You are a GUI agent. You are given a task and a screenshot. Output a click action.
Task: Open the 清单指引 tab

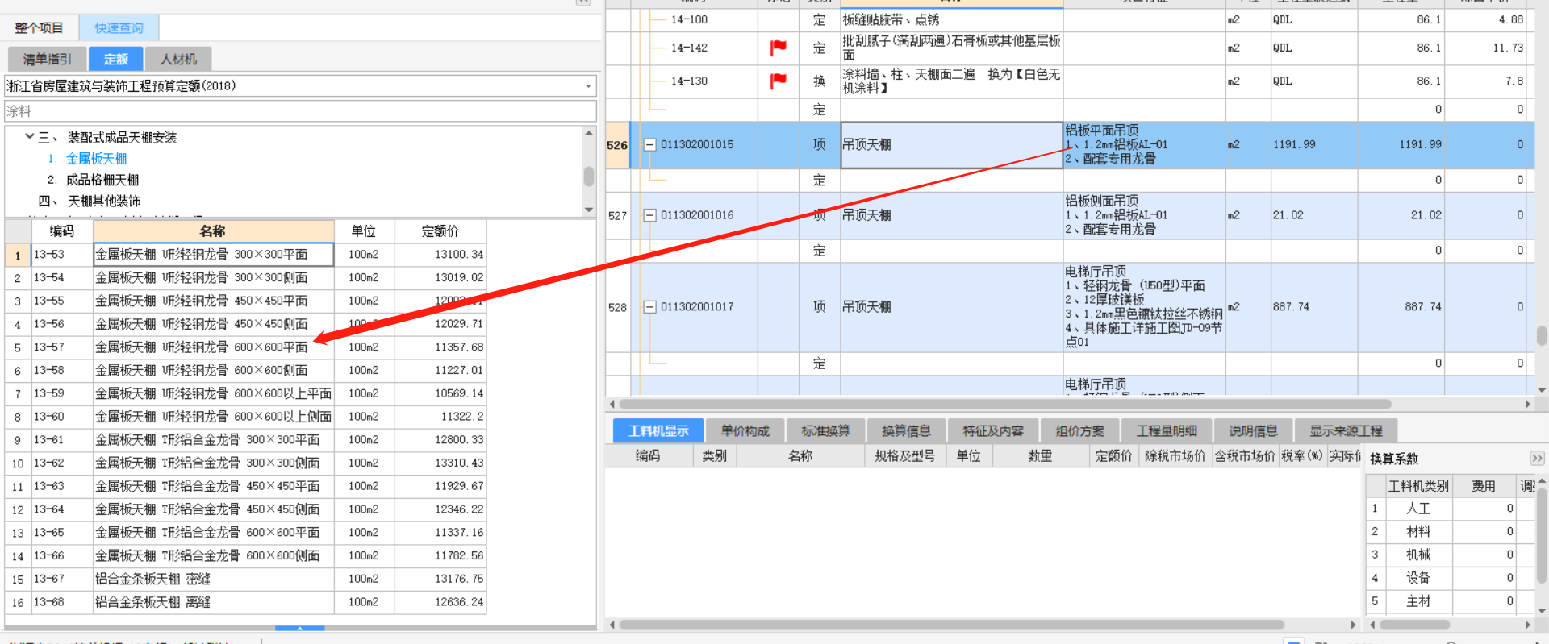click(x=47, y=59)
